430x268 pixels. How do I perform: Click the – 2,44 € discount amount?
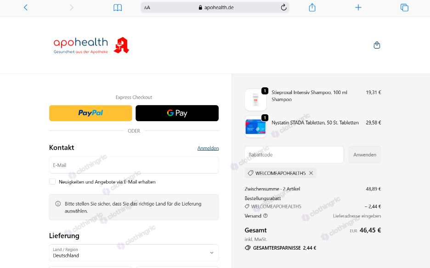[373, 207]
